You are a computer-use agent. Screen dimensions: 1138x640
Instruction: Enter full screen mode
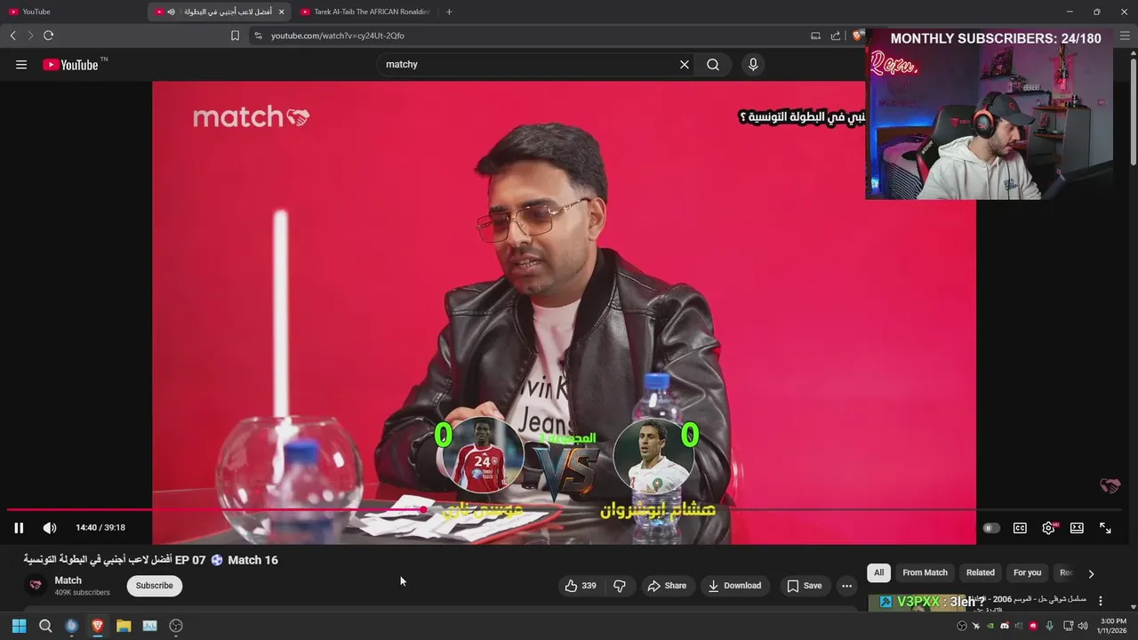[1105, 528]
